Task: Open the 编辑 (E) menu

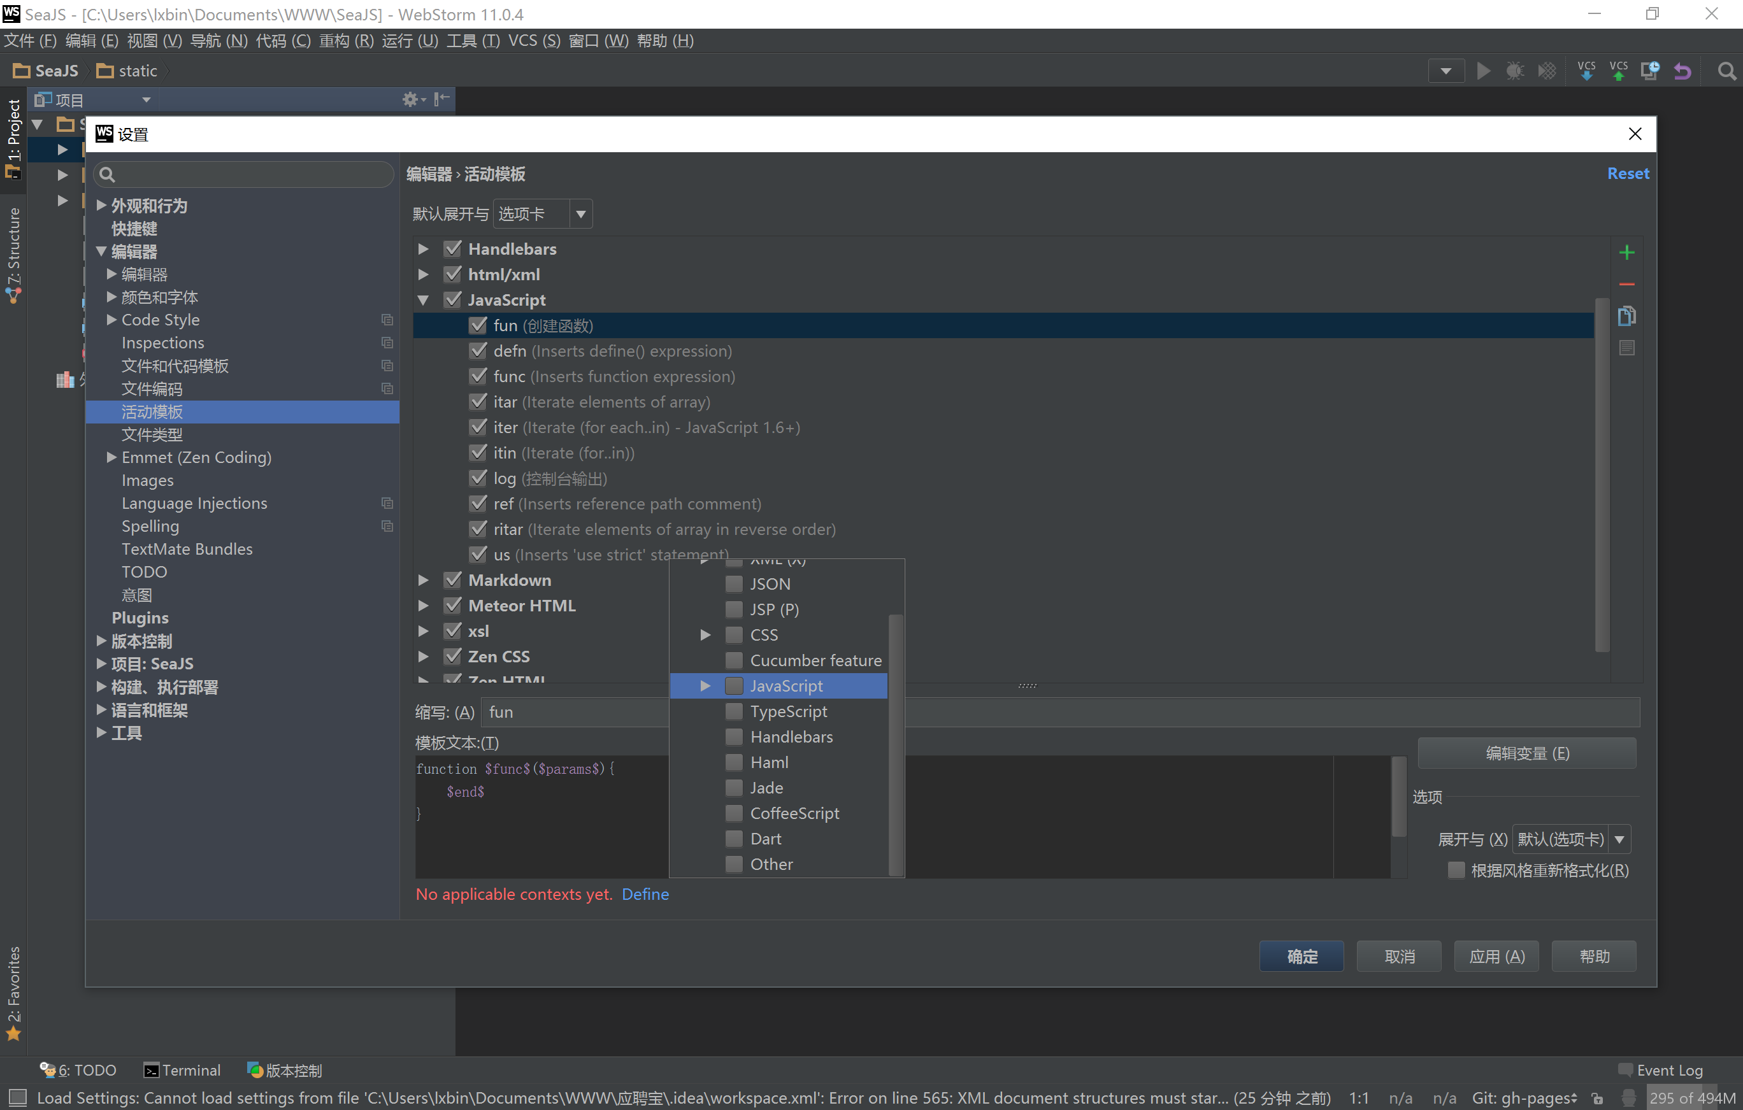Action: [92, 41]
